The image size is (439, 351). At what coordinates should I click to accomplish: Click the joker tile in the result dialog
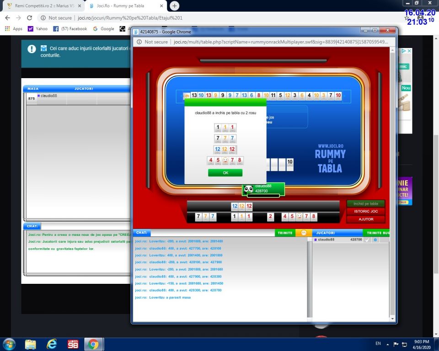225,160
